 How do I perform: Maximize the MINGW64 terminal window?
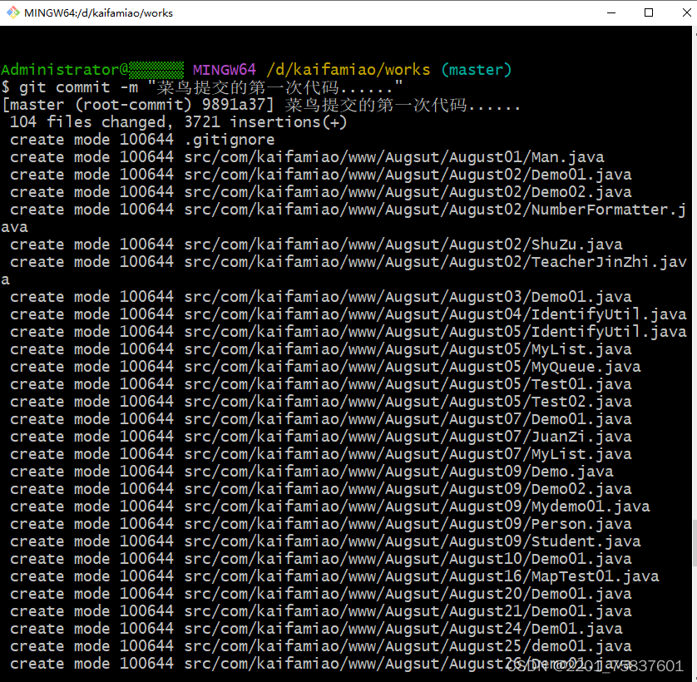coord(649,13)
